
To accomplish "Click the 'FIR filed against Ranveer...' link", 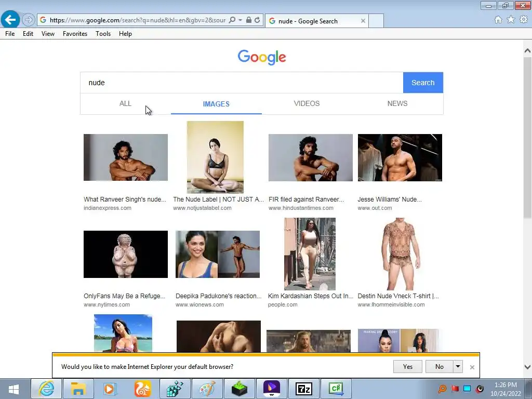I will pos(306,199).
